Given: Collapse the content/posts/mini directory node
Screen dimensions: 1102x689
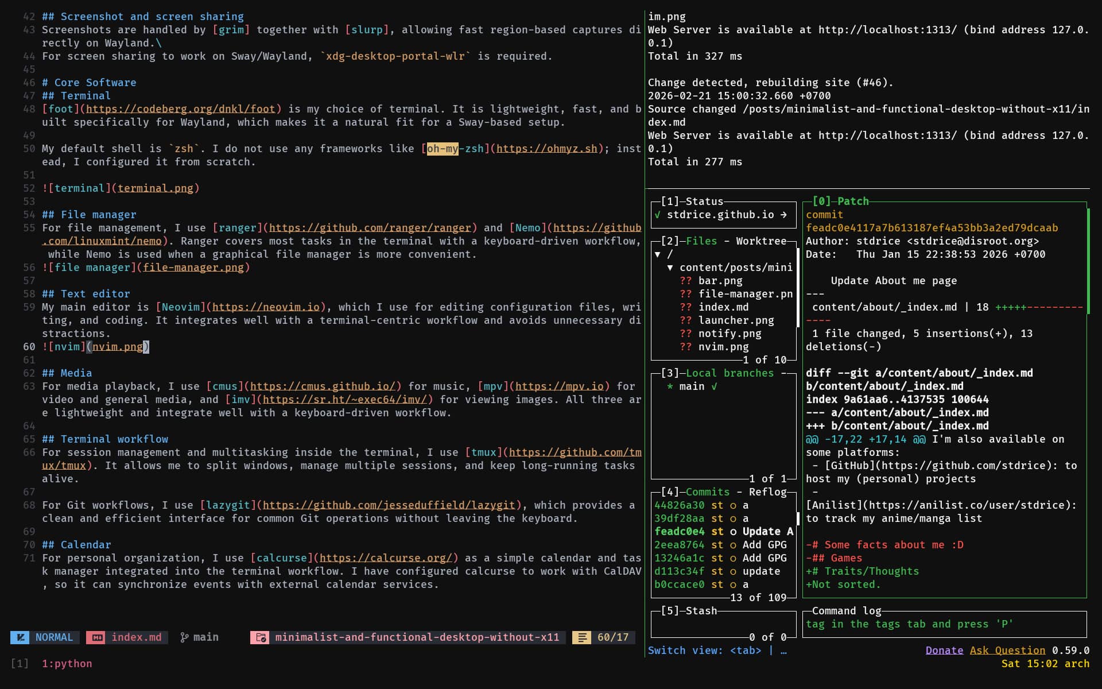Looking at the screenshot, I should (x=670, y=268).
